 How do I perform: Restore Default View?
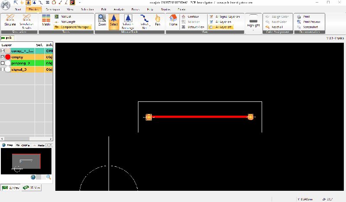(x=193, y=27)
